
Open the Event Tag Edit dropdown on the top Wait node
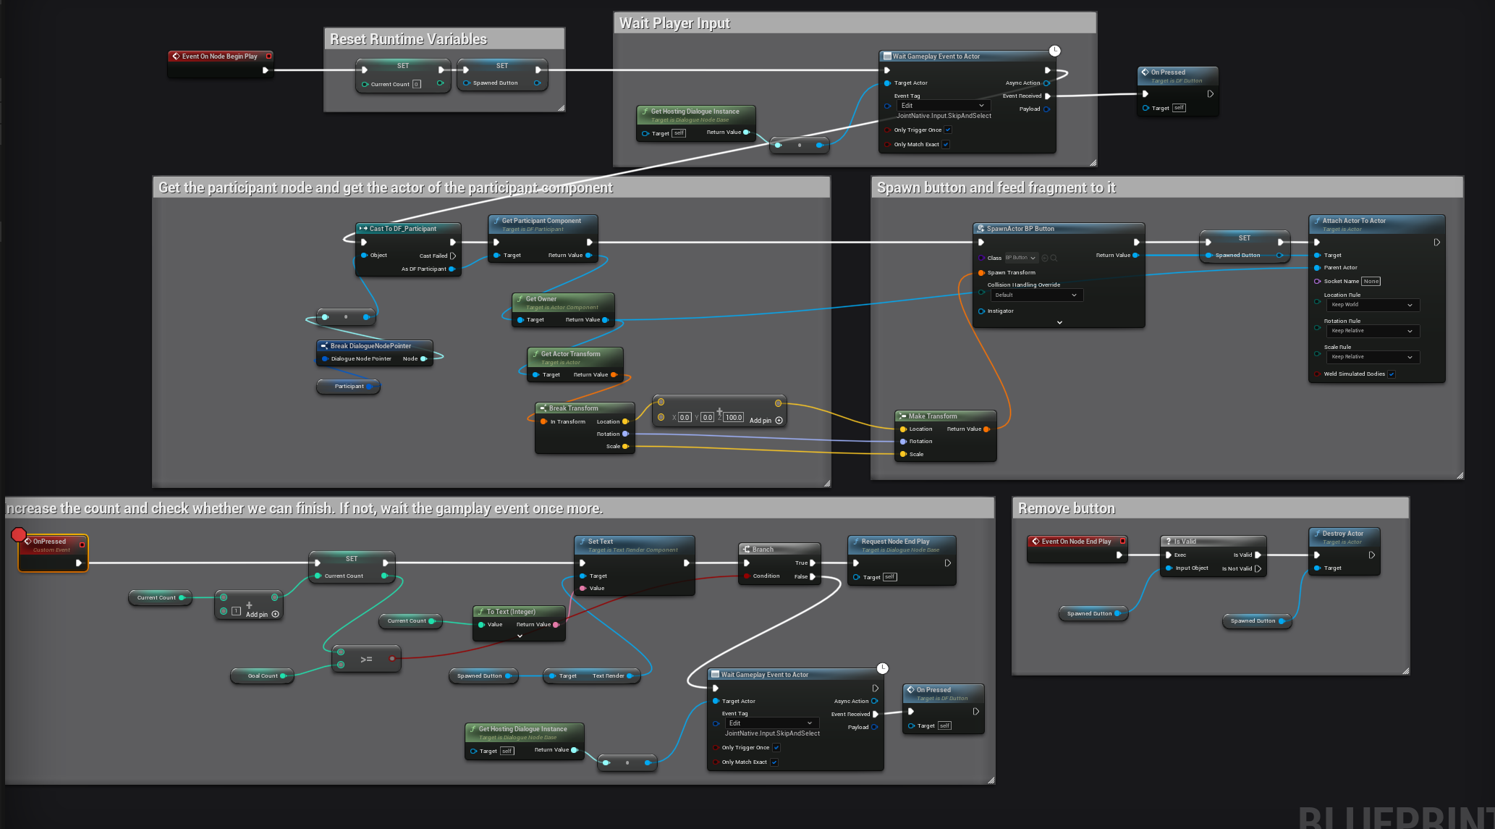(x=943, y=106)
